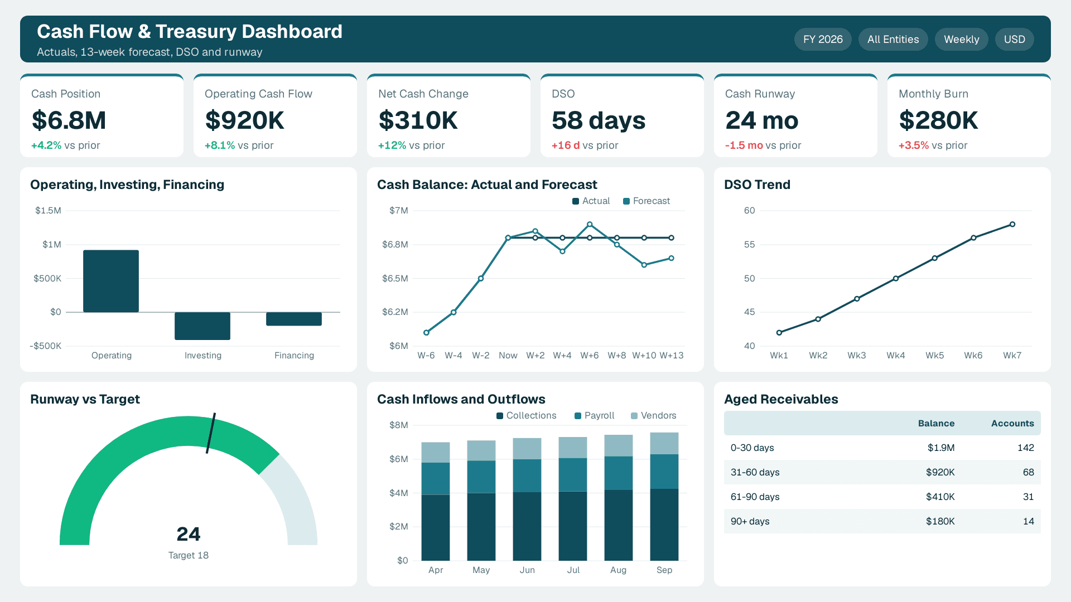
Task: Click the Forecast legend swatch
Action: click(626, 201)
